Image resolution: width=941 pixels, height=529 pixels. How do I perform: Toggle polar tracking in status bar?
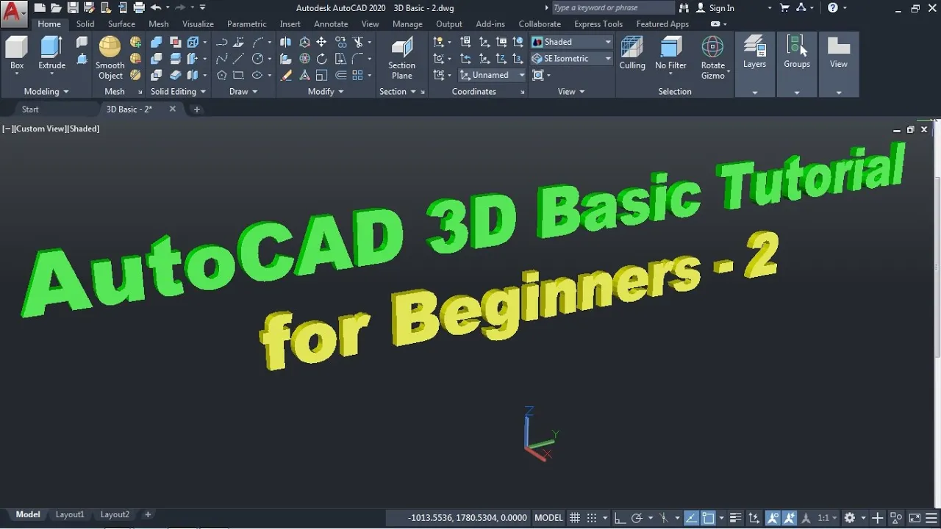(637, 517)
